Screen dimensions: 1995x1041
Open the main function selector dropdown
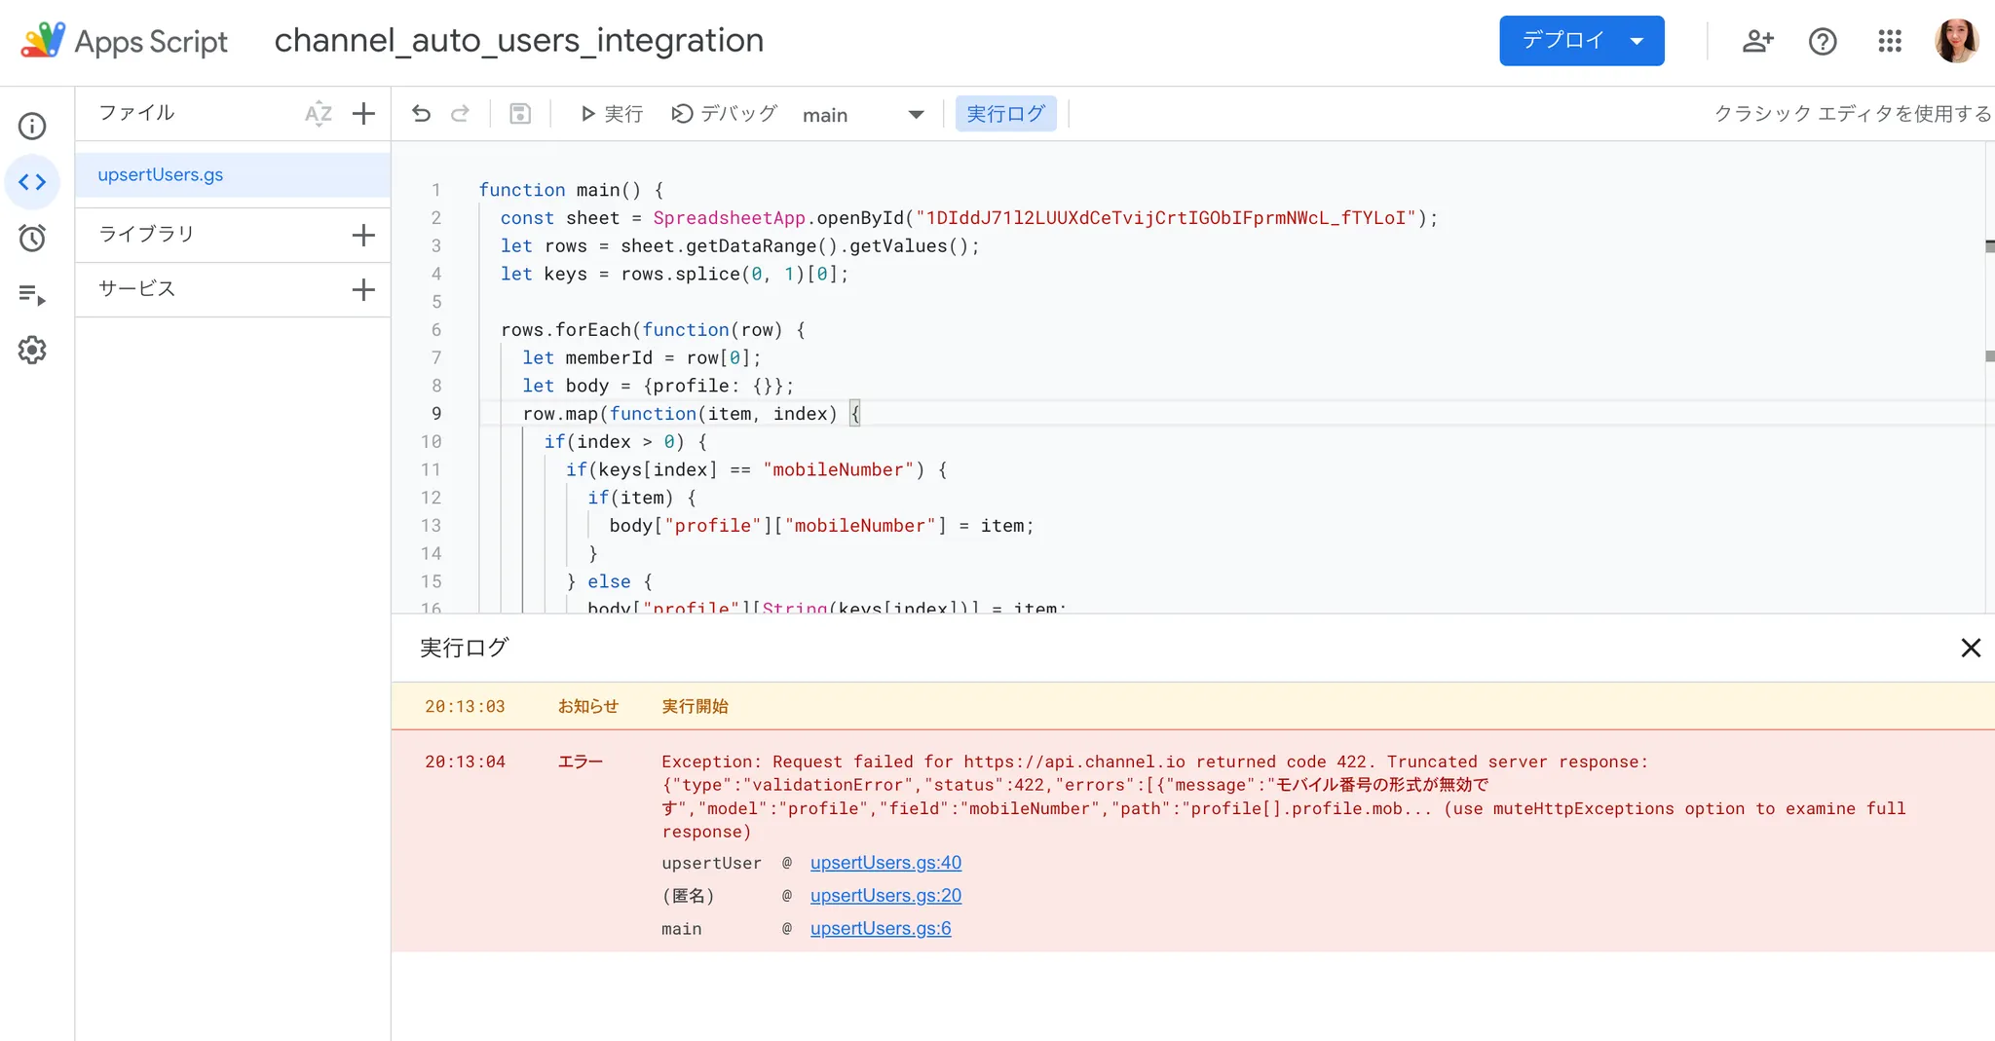click(x=862, y=115)
